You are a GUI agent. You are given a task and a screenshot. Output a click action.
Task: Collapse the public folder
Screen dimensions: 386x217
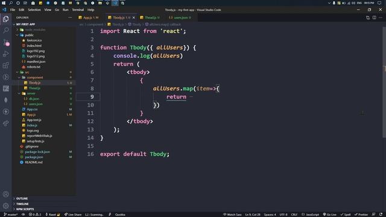[x=29, y=35]
